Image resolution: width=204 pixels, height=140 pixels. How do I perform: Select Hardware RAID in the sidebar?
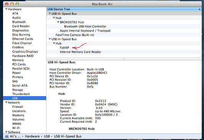click(x=23, y=56)
